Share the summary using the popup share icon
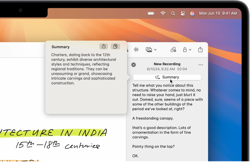This screenshot has height=162, width=250. click(104, 46)
